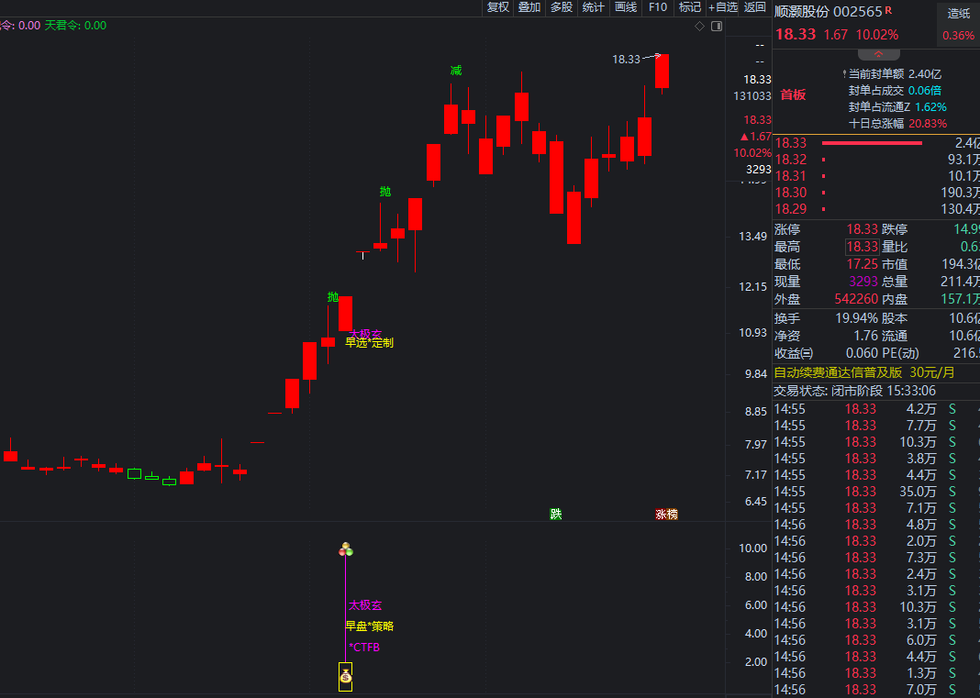Open the 叠加 overlay menu
Viewport: 980px width, 698px height.
[x=529, y=7]
